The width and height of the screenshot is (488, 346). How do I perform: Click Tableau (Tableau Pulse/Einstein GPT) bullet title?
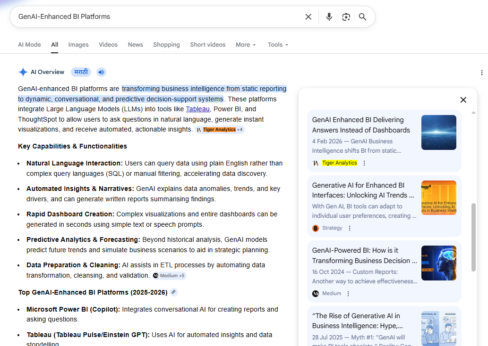point(88,335)
